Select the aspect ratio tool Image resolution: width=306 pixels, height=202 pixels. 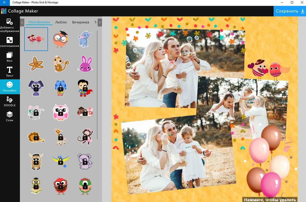pos(10,42)
